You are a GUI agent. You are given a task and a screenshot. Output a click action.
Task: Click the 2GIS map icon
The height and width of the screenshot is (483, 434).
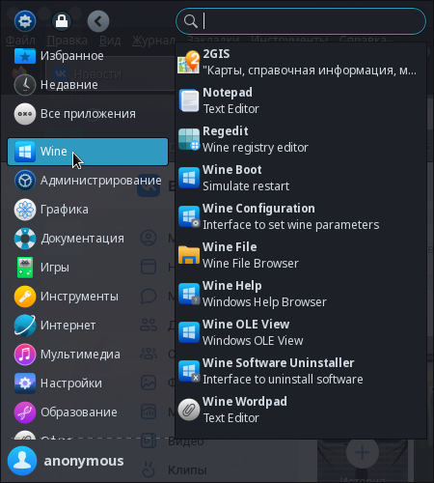(x=189, y=62)
